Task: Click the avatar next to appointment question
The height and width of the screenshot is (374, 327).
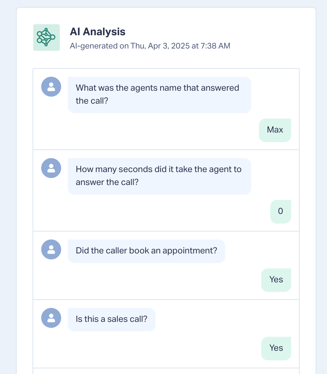Action: [51, 249]
